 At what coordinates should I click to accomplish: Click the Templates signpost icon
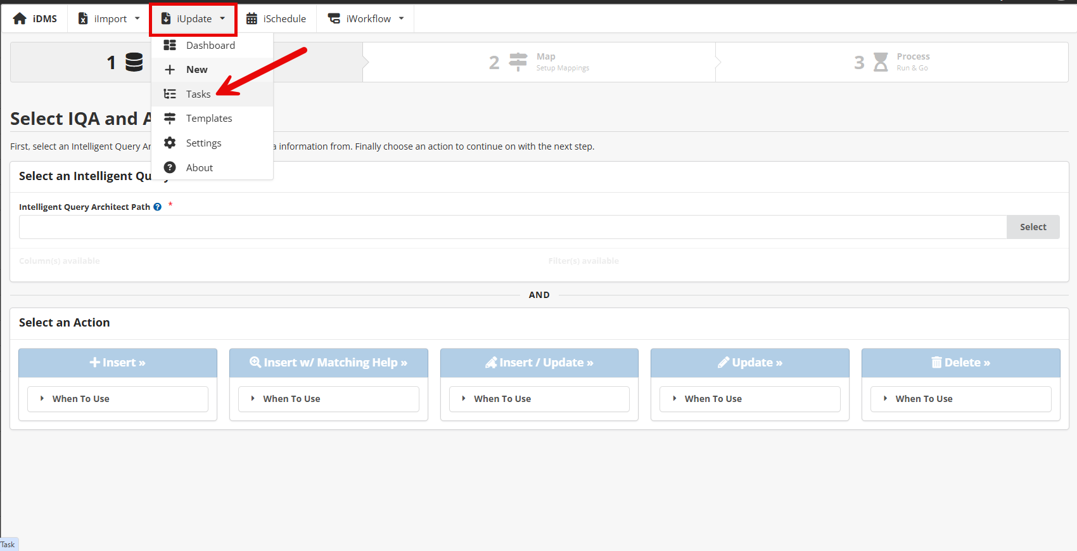click(x=170, y=119)
